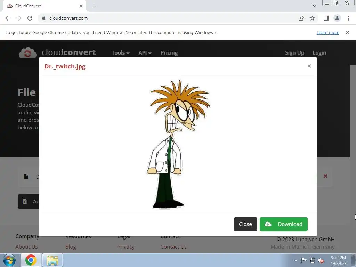Expand the API dropdown menu
356x267 pixels.
[x=145, y=53]
